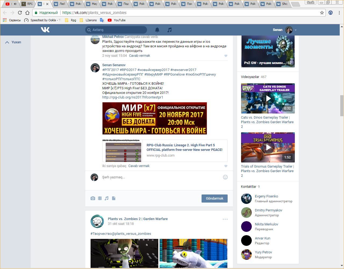Click the vertical page scrollbar thumb
The height and width of the screenshot is (269, 344).
click(342, 106)
